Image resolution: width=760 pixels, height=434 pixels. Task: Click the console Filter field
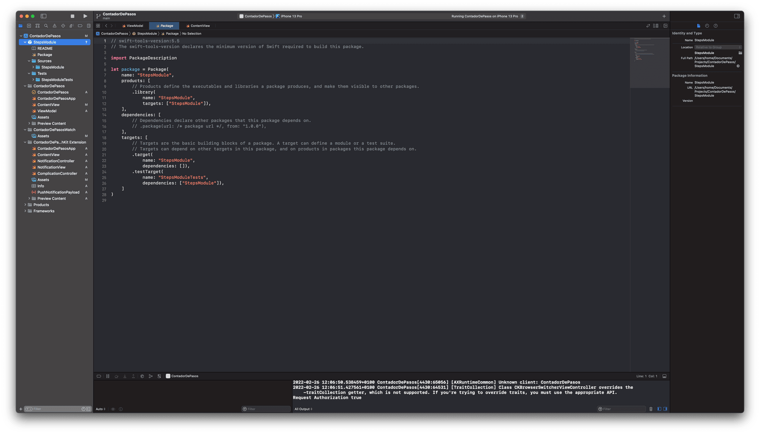(621, 409)
